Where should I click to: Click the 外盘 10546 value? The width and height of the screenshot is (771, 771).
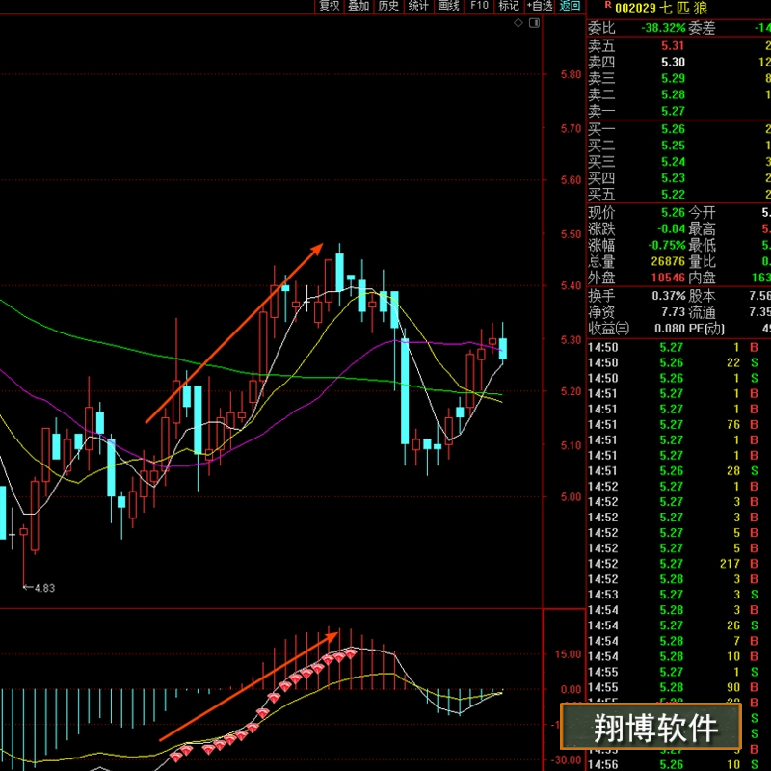668,278
